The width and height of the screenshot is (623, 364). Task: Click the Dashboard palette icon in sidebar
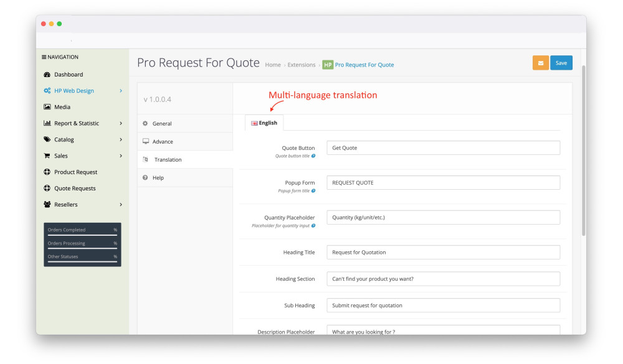[47, 75]
